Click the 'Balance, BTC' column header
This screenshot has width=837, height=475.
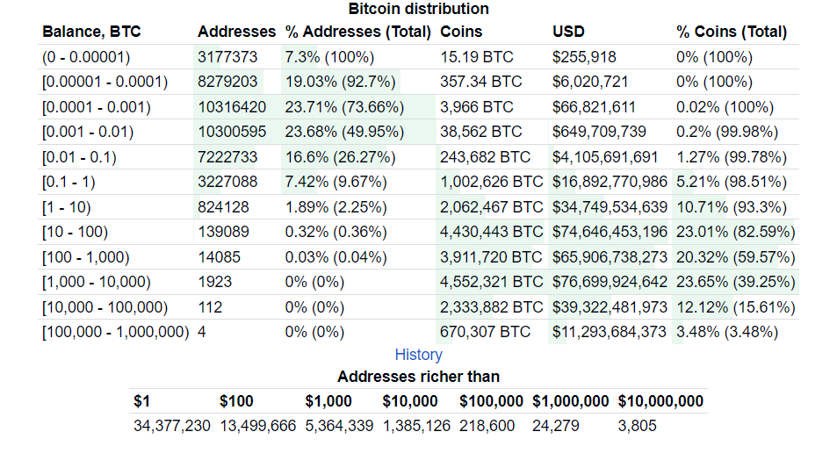tap(91, 32)
